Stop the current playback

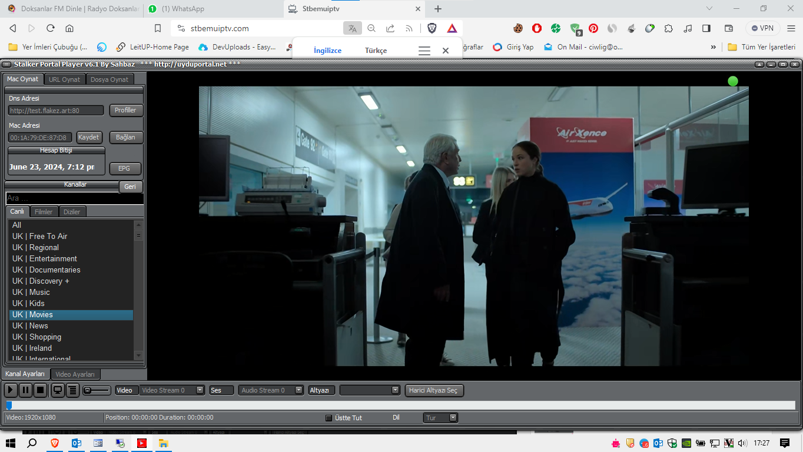(40, 390)
